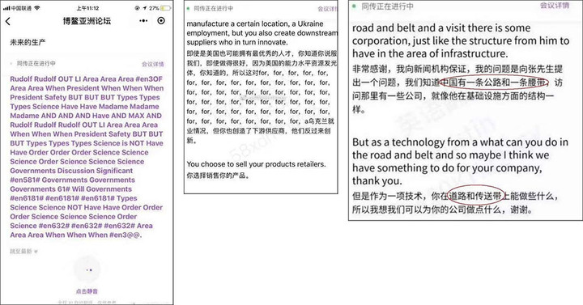Tap the 博鳌亚洲论坛 page title
583x305 pixels.
point(87,21)
